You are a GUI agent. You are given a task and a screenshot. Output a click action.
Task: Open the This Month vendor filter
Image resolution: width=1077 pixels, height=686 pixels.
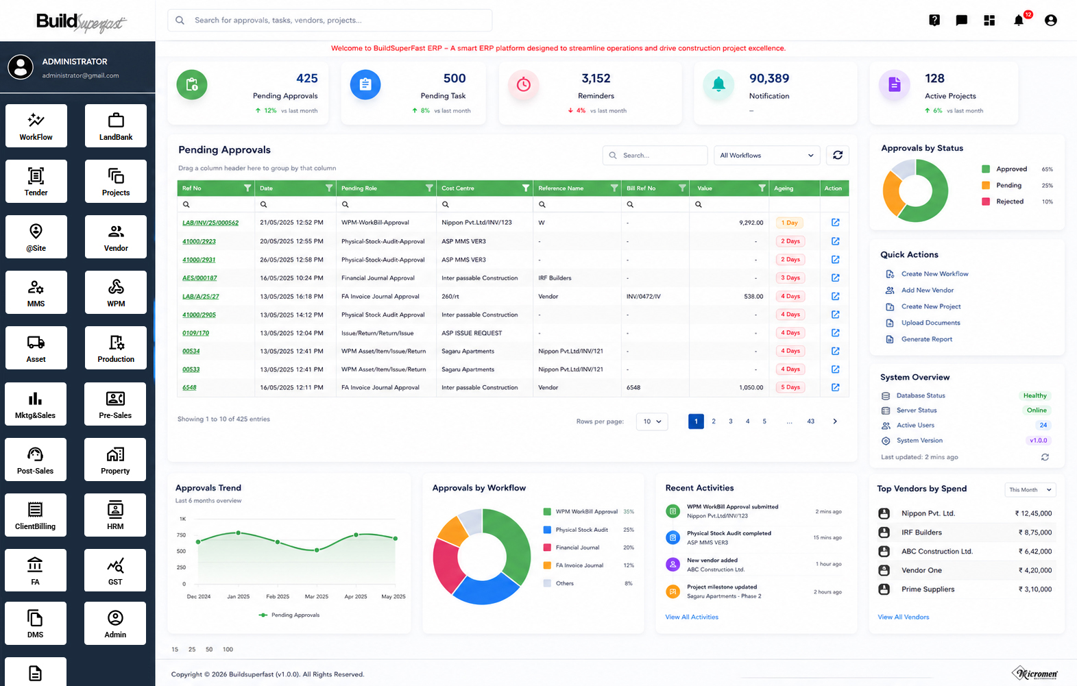[1030, 489]
